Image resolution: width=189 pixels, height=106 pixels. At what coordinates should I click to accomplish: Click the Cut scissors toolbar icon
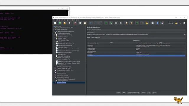pyautogui.click(x=75, y=23)
